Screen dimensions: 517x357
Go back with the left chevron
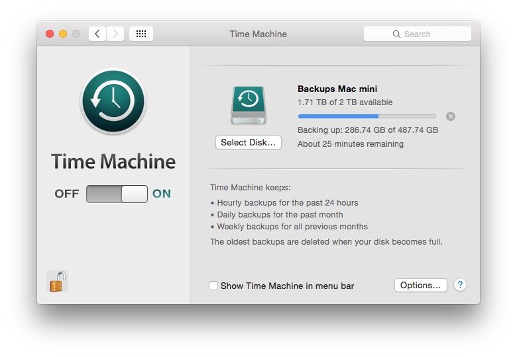pos(97,34)
